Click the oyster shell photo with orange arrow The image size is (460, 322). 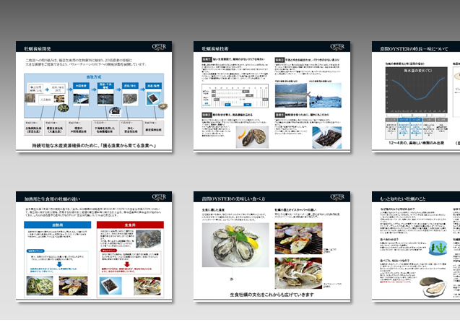252,137
